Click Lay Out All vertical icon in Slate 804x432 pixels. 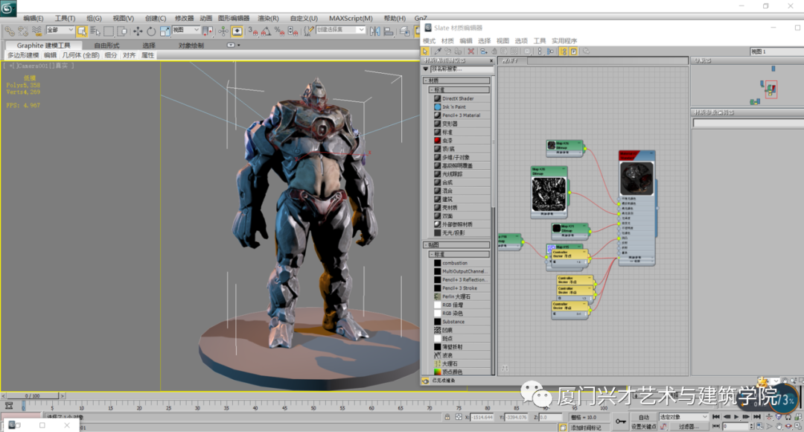540,51
